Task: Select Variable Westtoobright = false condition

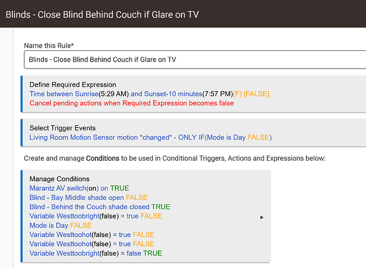Action: (96, 254)
